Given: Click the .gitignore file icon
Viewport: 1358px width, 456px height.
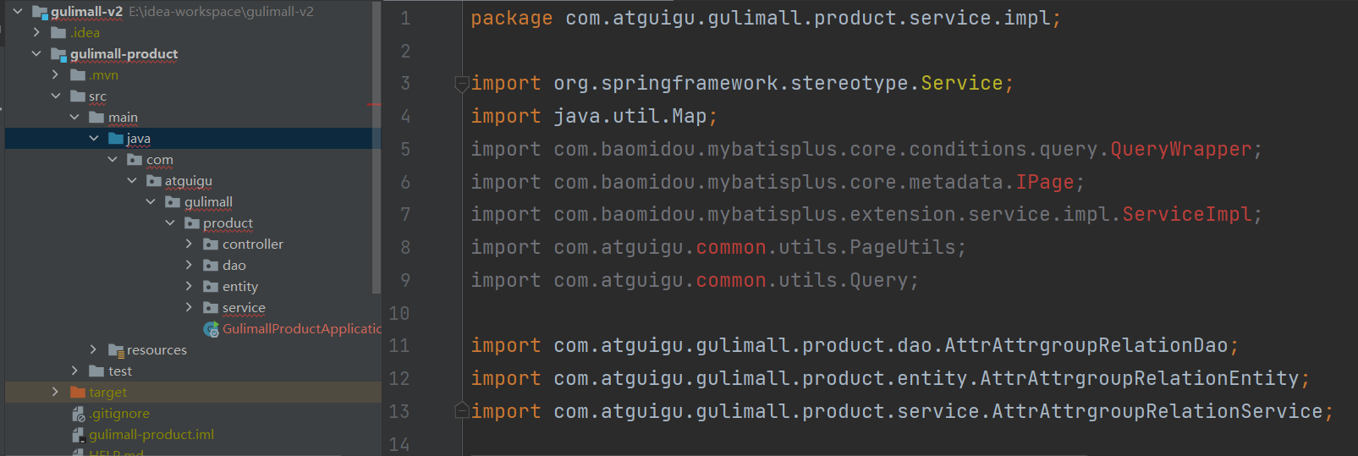Looking at the screenshot, I should click(x=79, y=414).
